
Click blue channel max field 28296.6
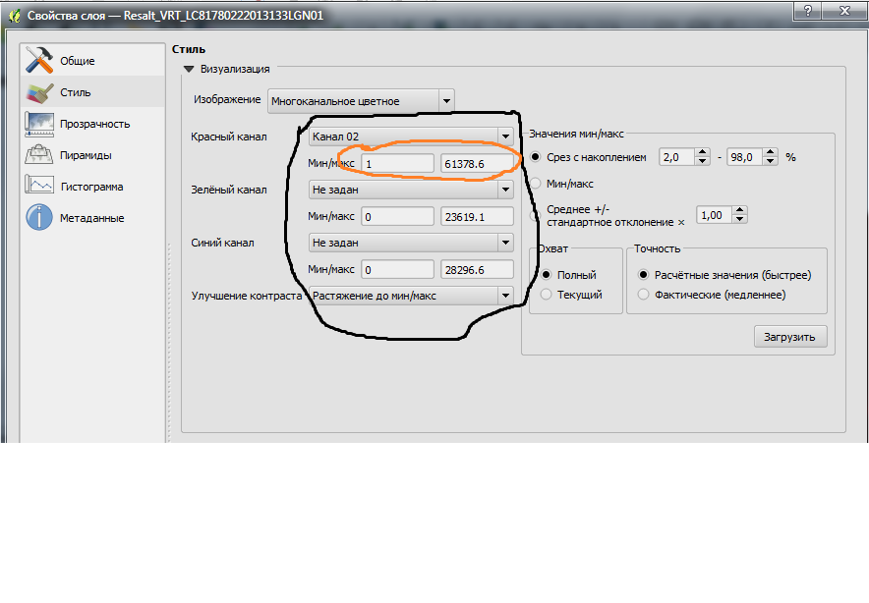[477, 270]
